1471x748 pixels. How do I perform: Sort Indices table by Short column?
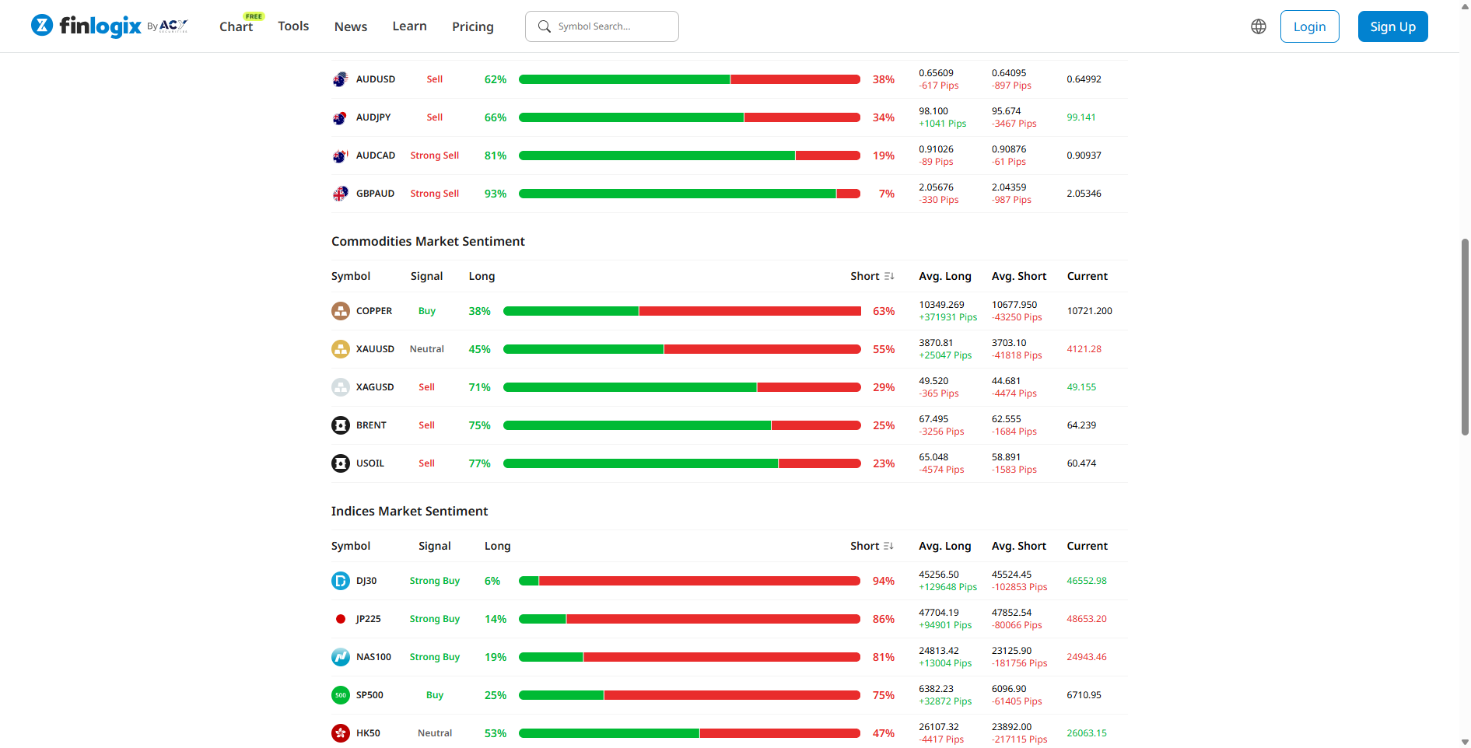click(888, 546)
